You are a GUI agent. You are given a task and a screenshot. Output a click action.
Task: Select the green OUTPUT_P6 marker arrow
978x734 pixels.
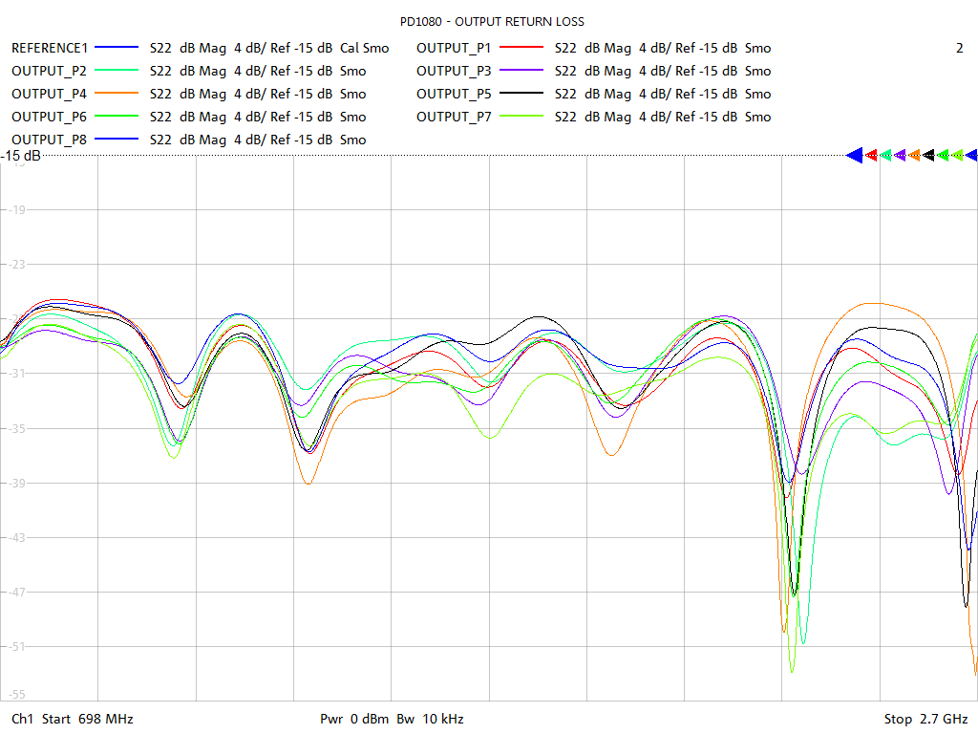click(x=944, y=154)
